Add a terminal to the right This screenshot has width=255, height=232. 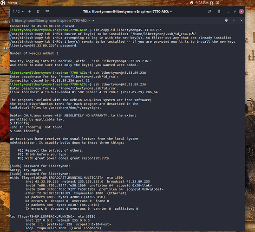tap(38, 12)
